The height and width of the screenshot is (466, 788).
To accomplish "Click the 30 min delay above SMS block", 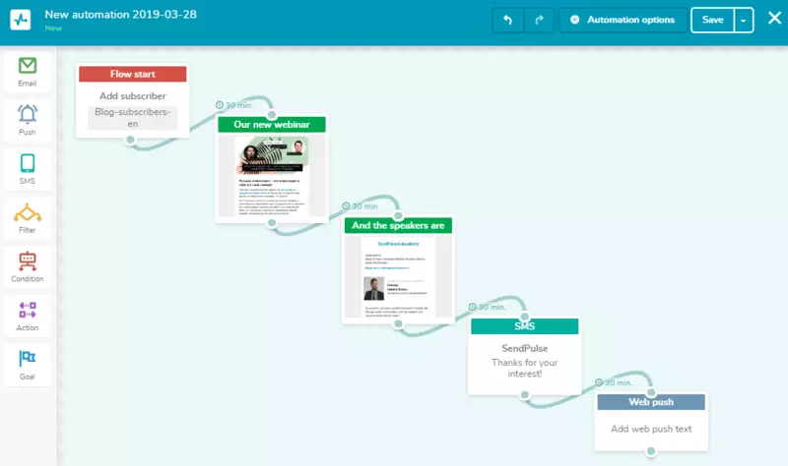I will [x=487, y=307].
